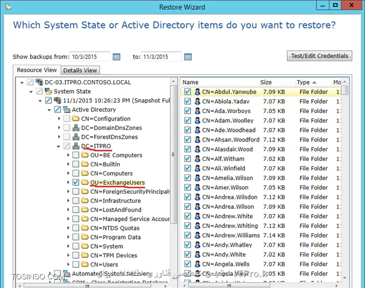Image resolution: width=365 pixels, height=288 pixels.
Task: Click the tree pane vertical scrollbar thumb
Action: tap(173, 154)
